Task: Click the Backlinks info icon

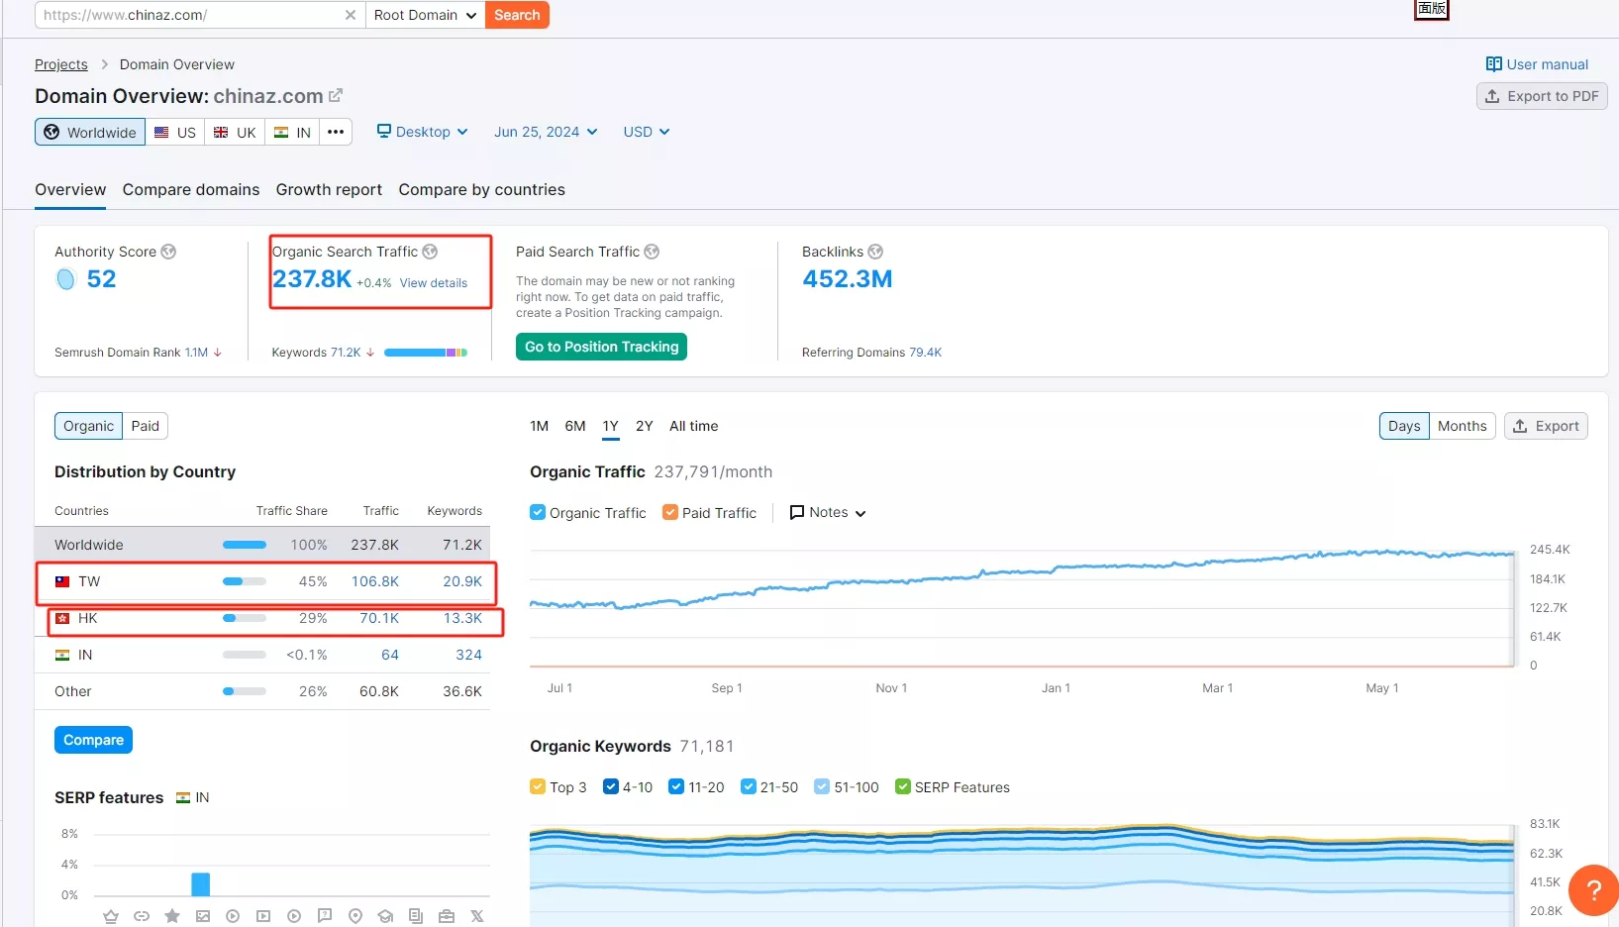Action: coord(875,252)
